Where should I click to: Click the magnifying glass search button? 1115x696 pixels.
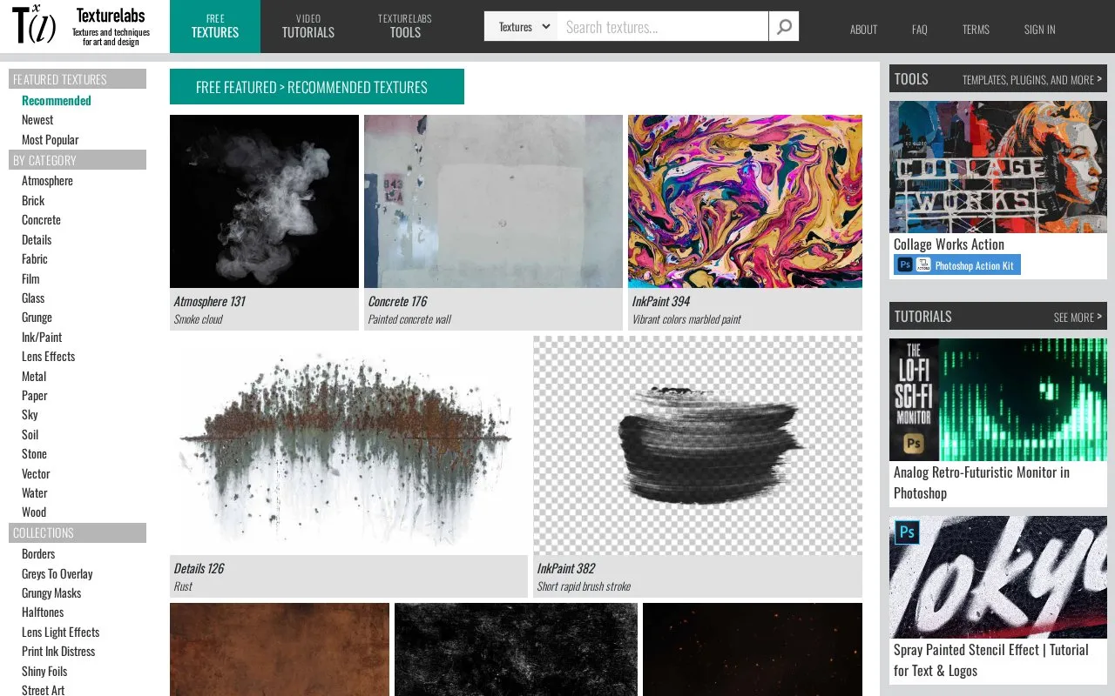784,27
